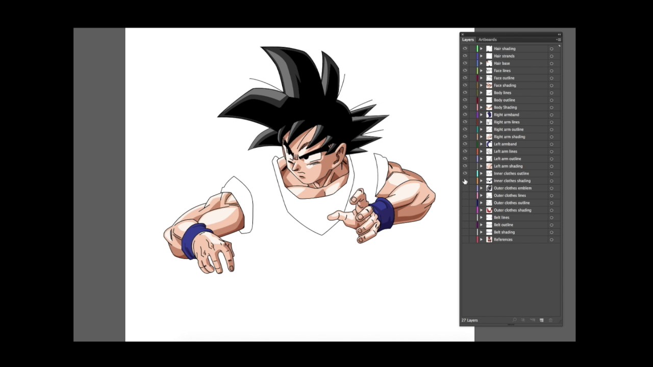Click target circle of Outer clothes emblem layer
This screenshot has height=367, width=653.
(551, 188)
